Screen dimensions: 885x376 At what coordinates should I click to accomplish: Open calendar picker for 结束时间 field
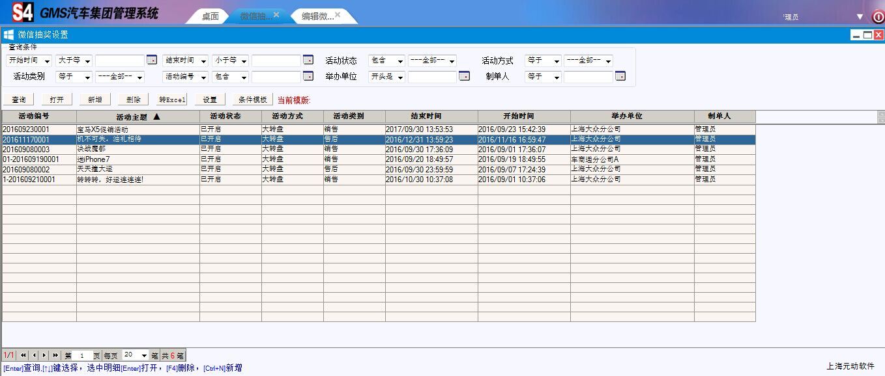[308, 60]
